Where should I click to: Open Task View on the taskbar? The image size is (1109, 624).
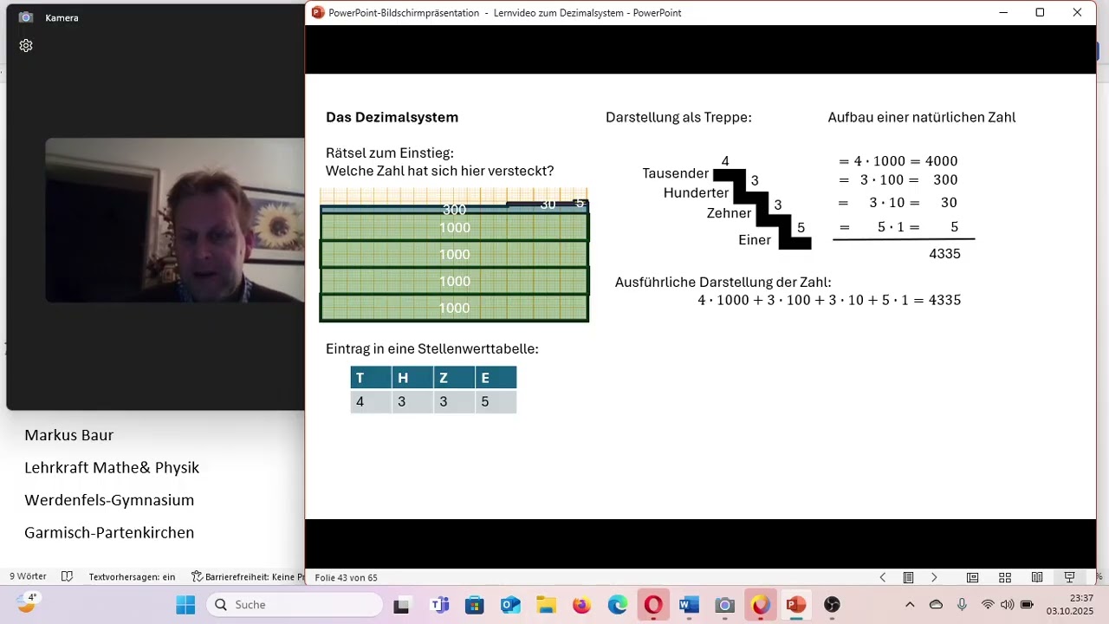point(401,605)
